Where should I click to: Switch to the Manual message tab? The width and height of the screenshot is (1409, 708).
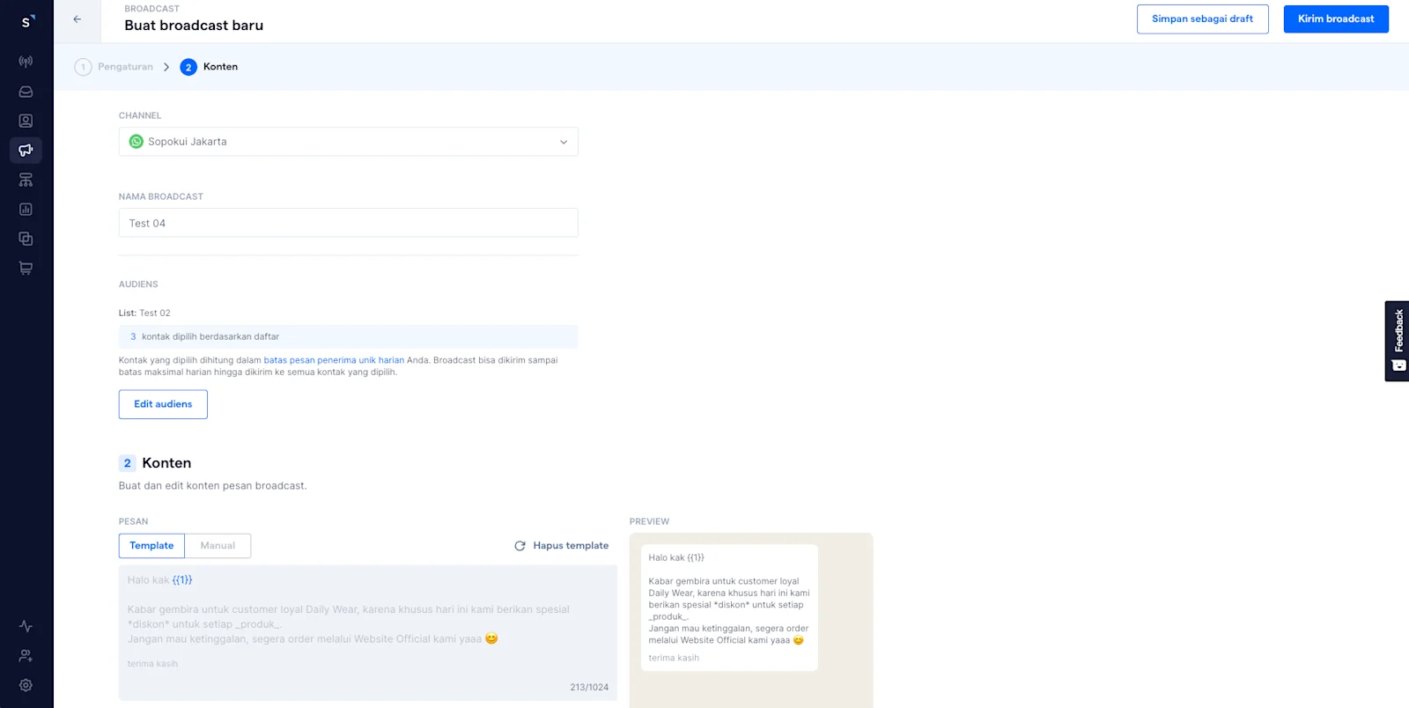tap(218, 546)
